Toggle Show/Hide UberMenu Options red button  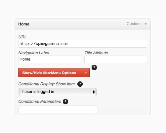pos(54,73)
